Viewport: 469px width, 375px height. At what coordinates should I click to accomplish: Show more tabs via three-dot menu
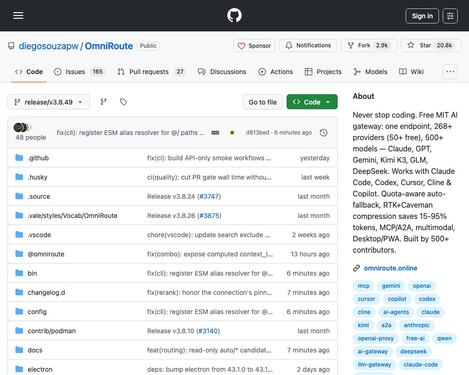point(450,72)
